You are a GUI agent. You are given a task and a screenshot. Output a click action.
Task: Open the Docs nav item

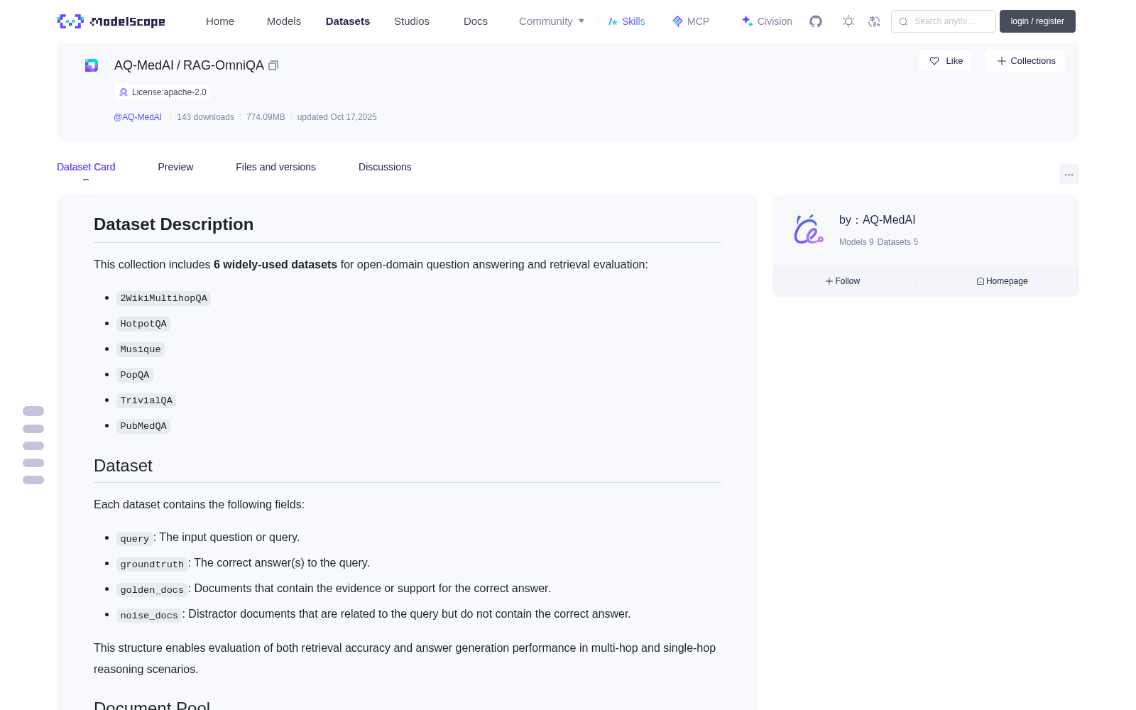[476, 21]
